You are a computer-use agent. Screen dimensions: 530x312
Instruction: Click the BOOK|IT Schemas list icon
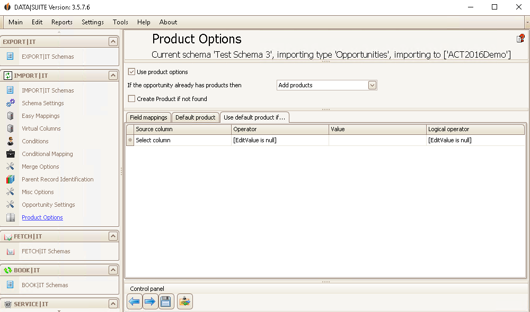[x=10, y=285]
